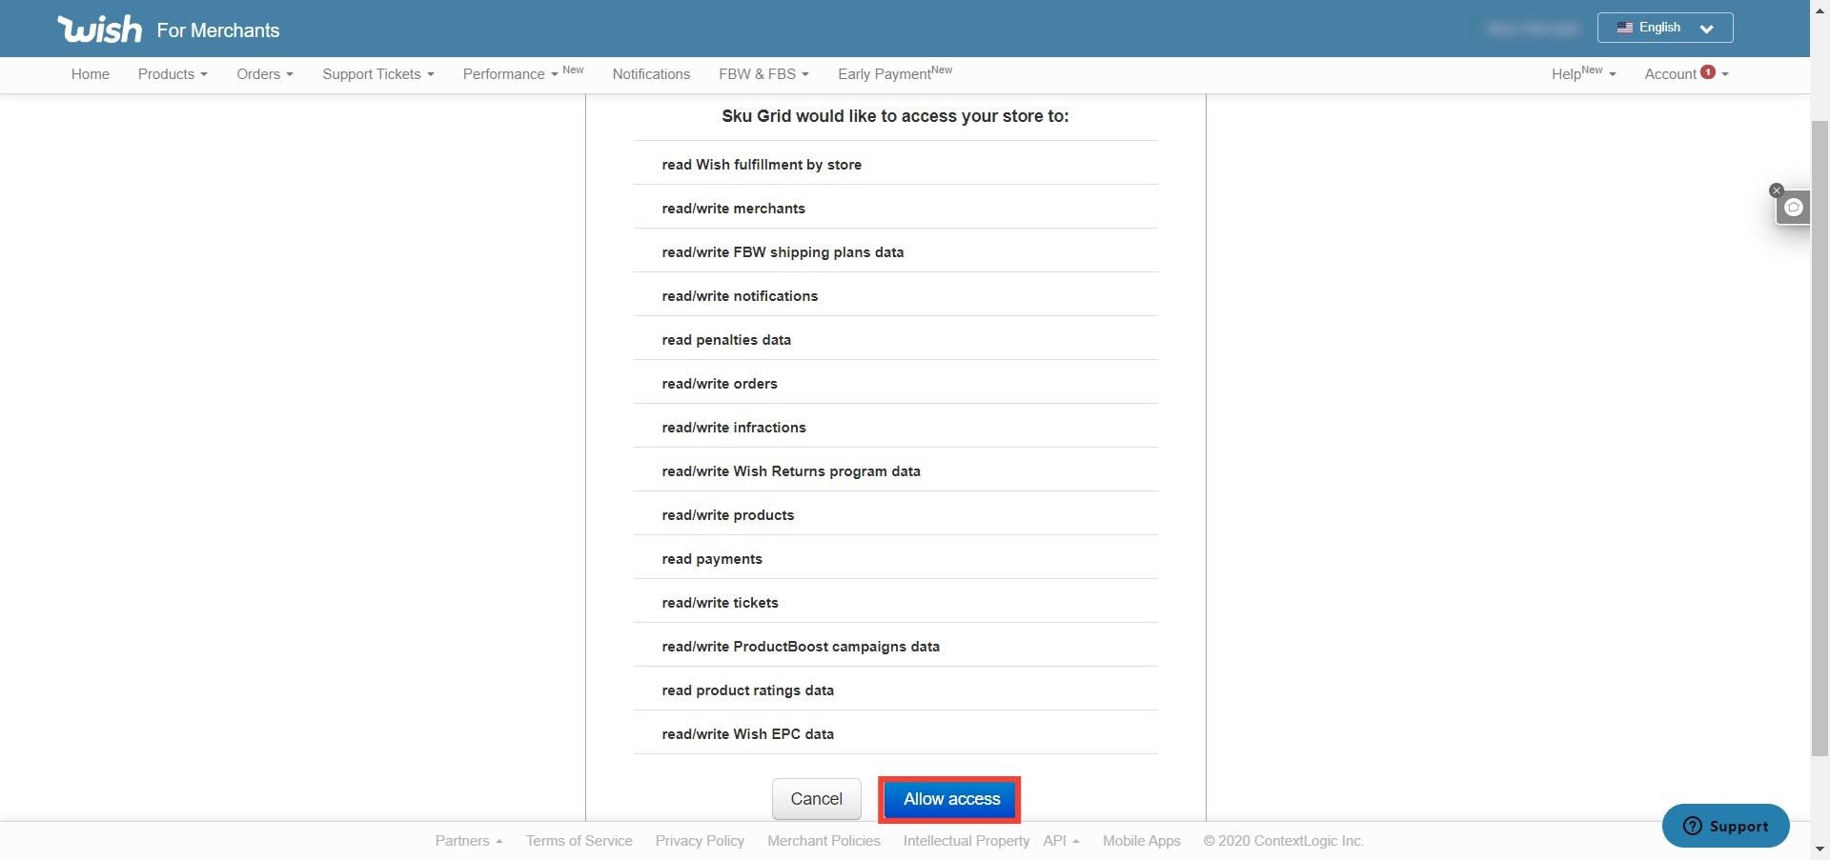Image resolution: width=1830 pixels, height=860 pixels.
Task: Select 'read/write products' permission row
Action: (x=895, y=515)
